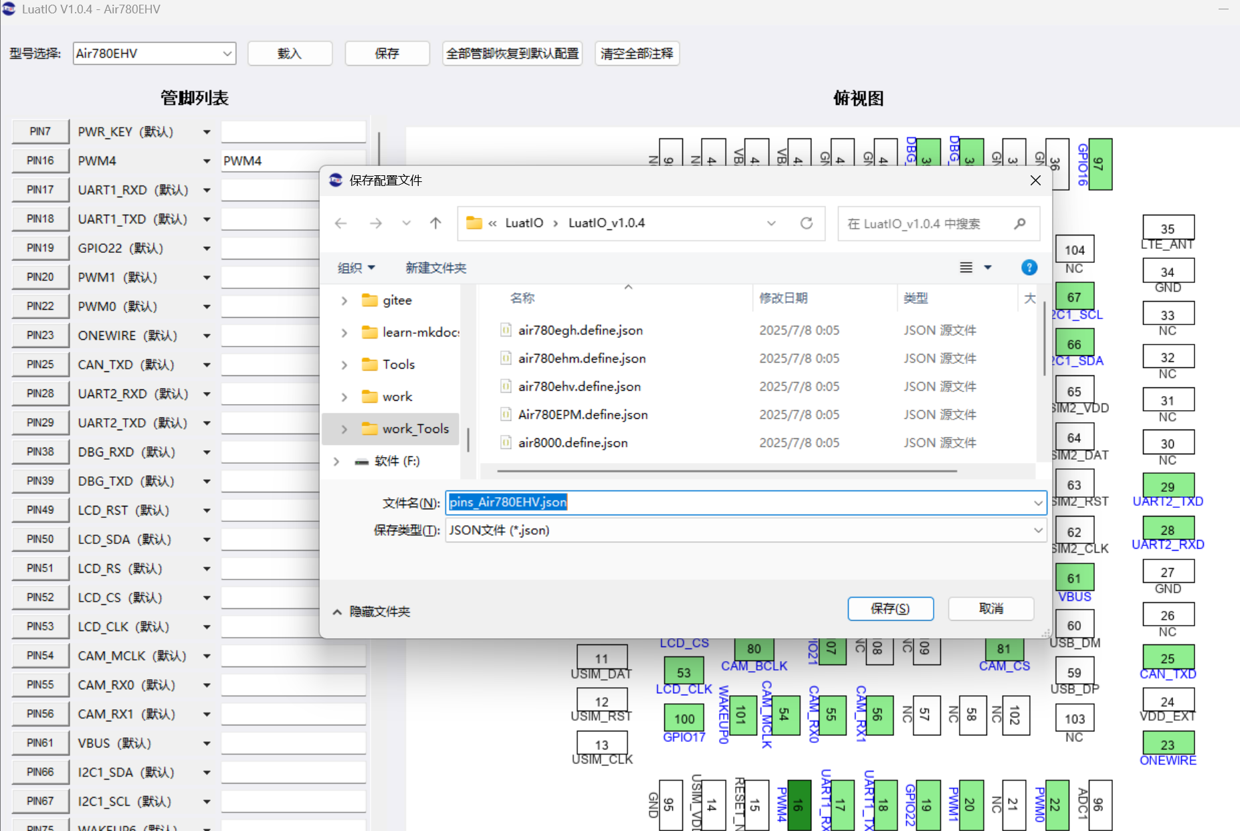This screenshot has width=1240, height=831.
Task: Expand the gitee folder node
Action: click(344, 300)
